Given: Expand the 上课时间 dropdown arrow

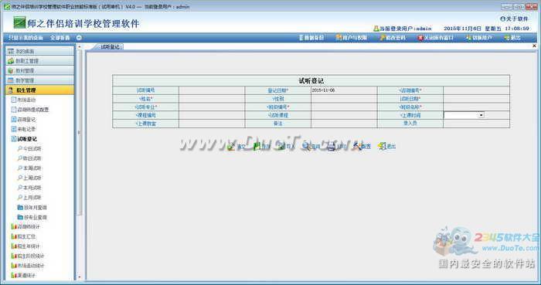Looking at the screenshot, I should click(x=481, y=115).
